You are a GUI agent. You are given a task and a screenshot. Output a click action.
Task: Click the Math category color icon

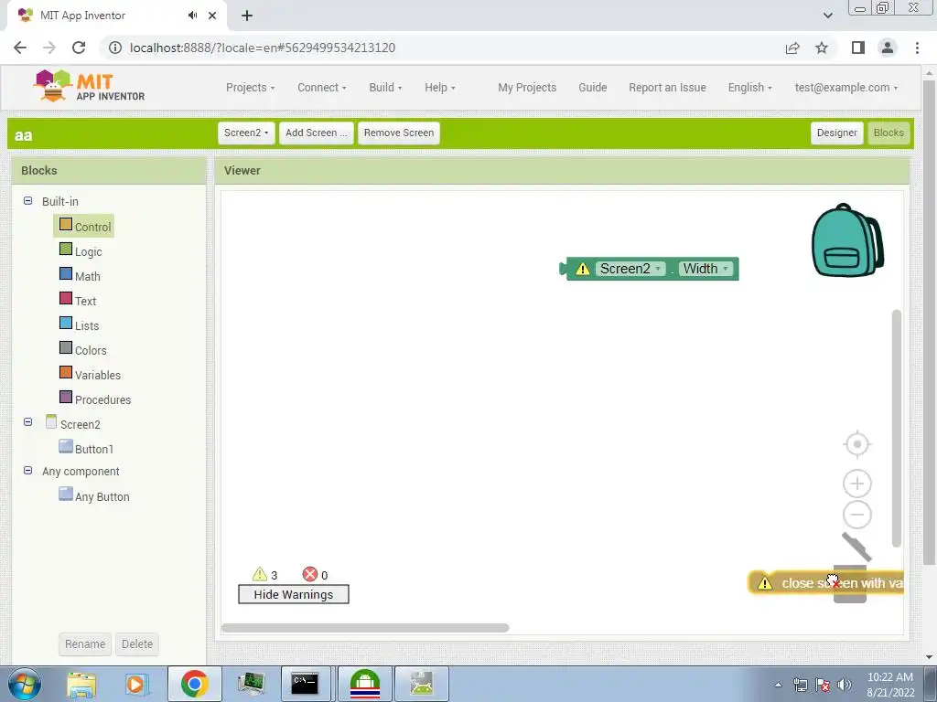(x=66, y=274)
